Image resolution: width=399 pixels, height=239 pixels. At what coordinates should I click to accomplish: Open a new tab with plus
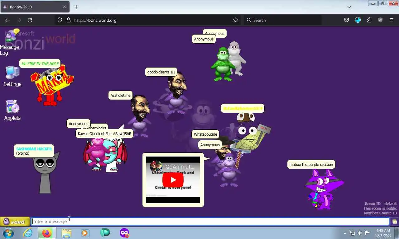[76, 7]
